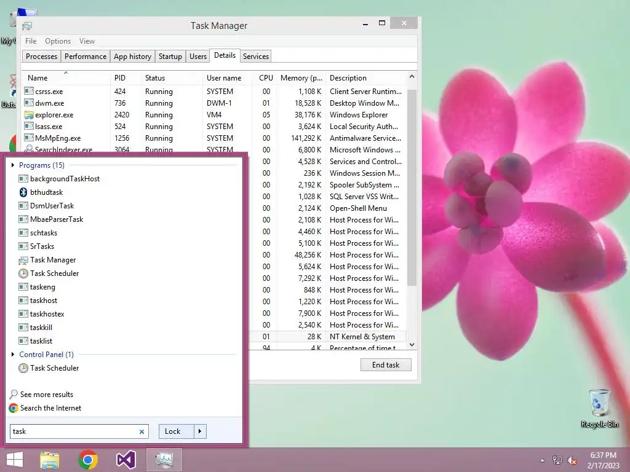Launch bthudtask Bluetooth program
Screen dimensions: 630x472
click(x=41, y=192)
